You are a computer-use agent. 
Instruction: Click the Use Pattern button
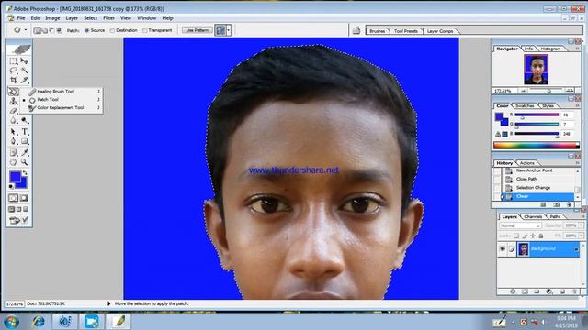click(x=198, y=30)
